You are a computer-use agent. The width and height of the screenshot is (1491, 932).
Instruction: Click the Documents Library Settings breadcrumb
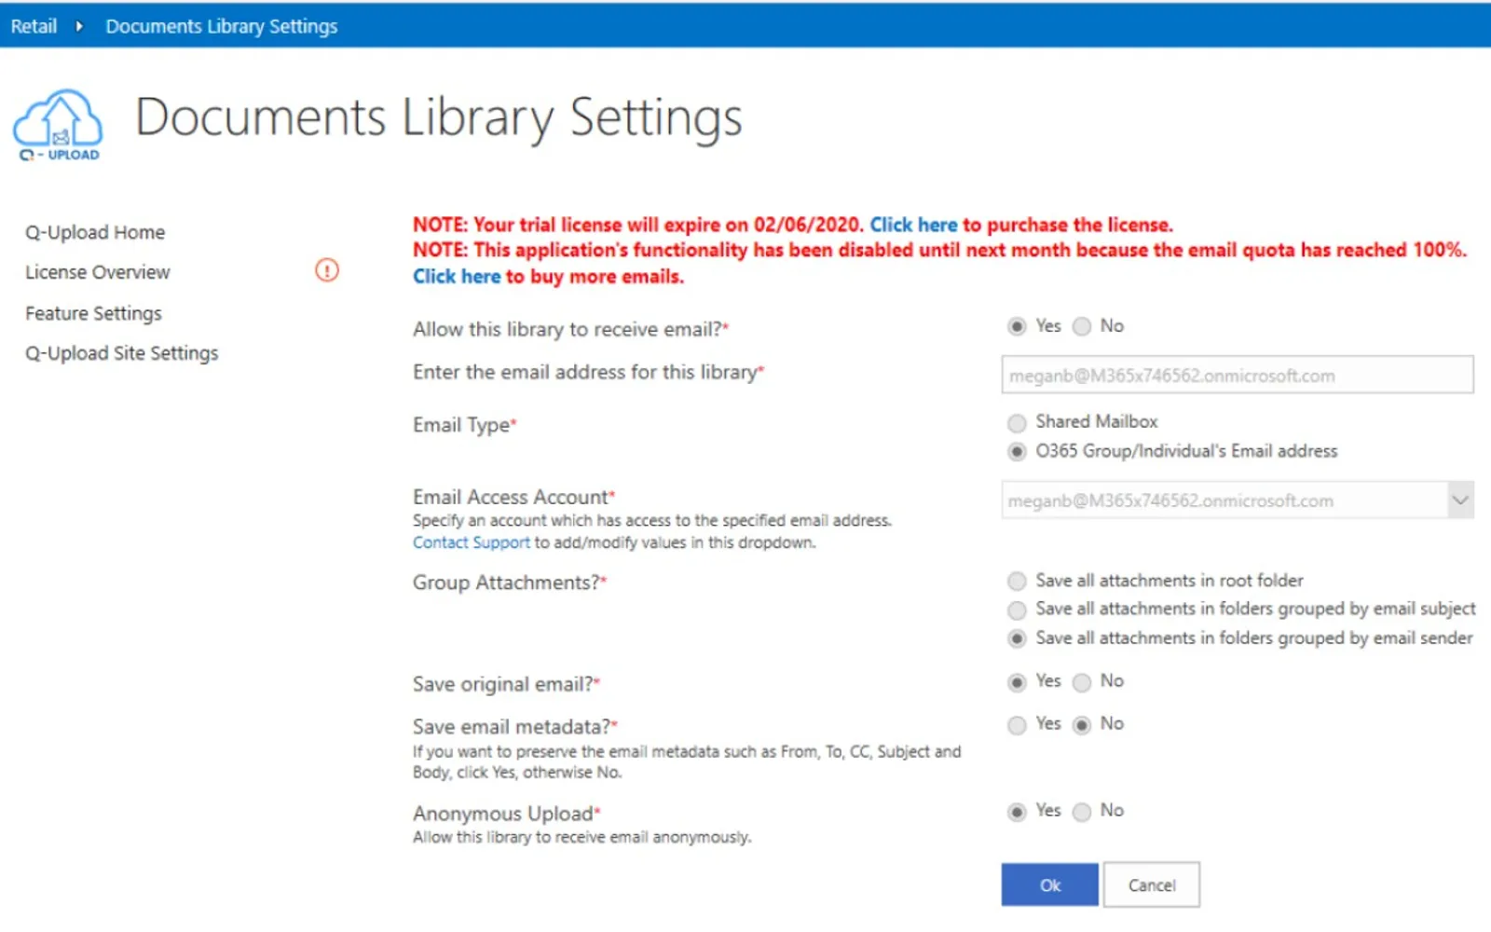point(222,26)
